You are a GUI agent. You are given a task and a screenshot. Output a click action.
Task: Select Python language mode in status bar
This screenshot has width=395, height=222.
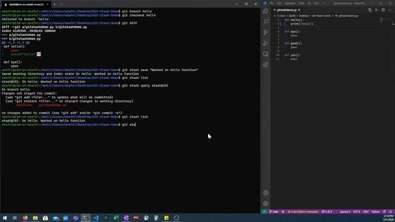coord(376,212)
